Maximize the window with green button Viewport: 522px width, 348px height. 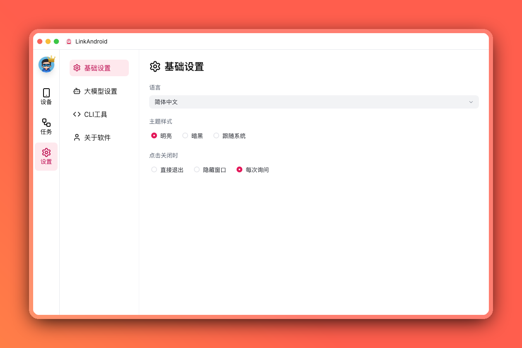point(56,41)
